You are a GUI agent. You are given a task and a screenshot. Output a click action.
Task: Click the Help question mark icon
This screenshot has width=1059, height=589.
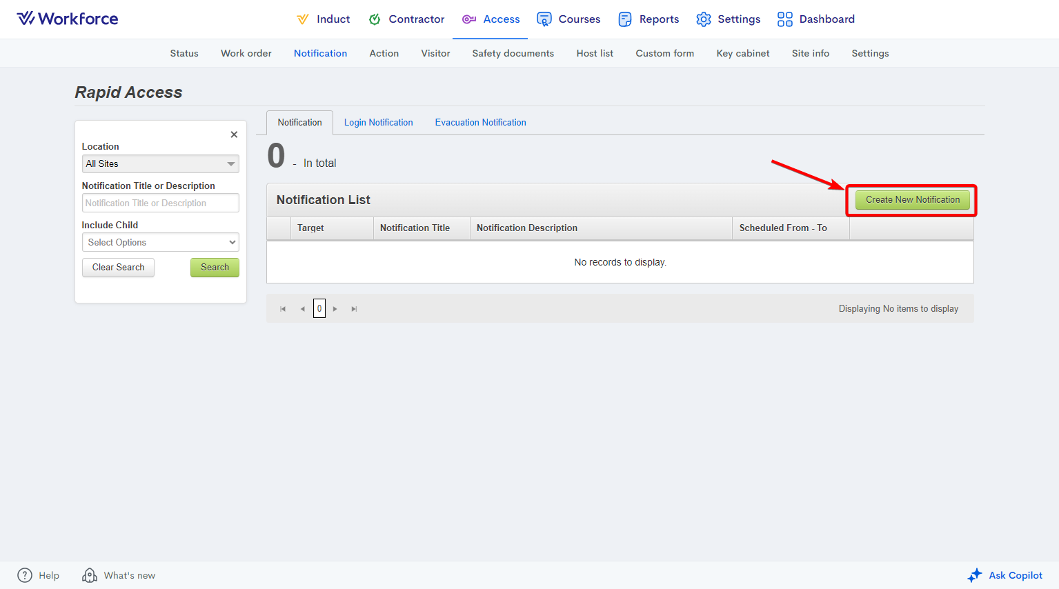[25, 575]
